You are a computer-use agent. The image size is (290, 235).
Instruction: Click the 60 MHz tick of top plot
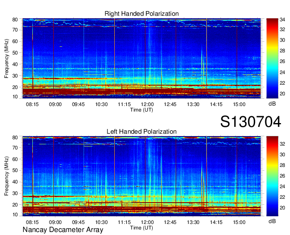15,41
